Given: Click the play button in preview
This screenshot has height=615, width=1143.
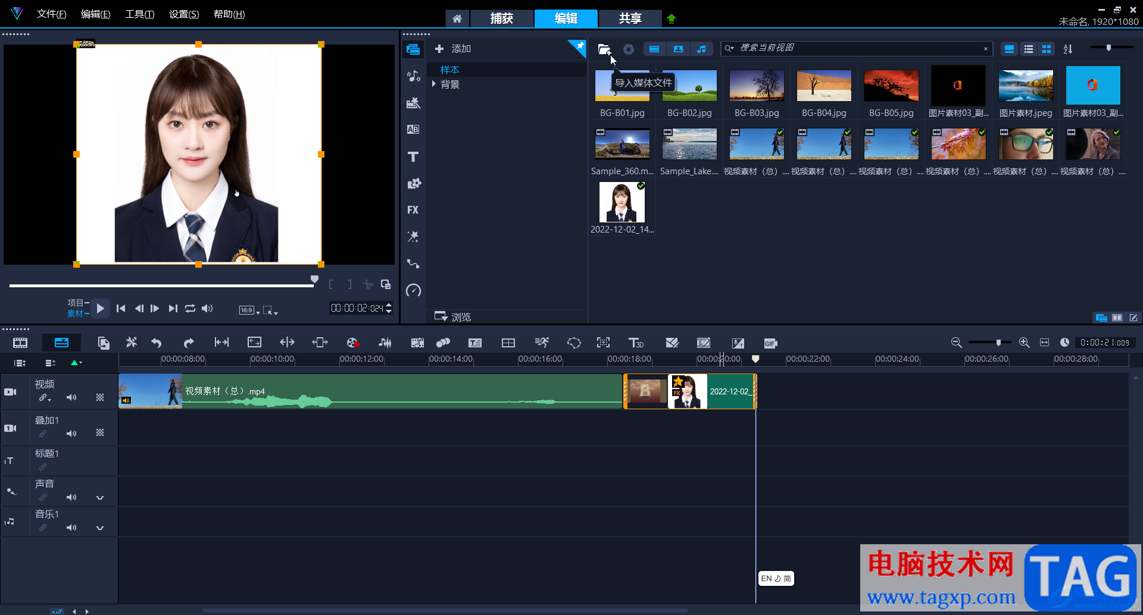Looking at the screenshot, I should tap(101, 308).
